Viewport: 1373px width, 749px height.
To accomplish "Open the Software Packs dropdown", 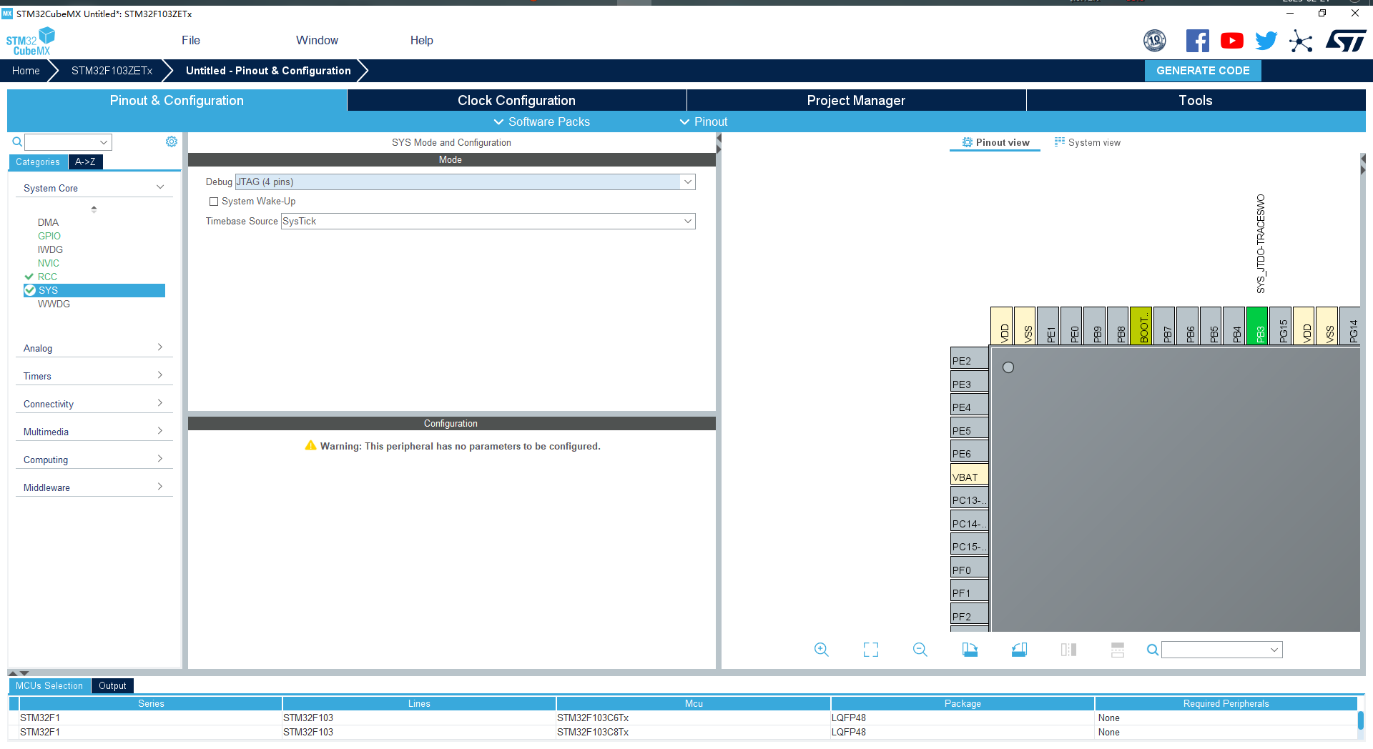I will click(x=542, y=121).
